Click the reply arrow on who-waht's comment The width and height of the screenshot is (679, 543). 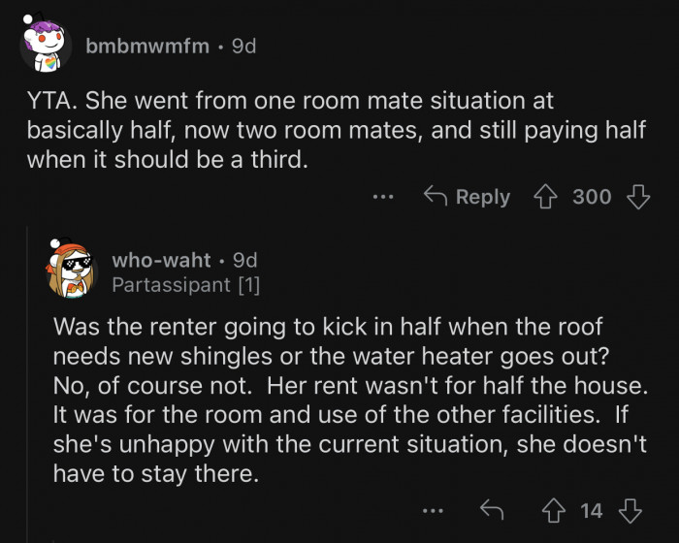[x=491, y=510]
